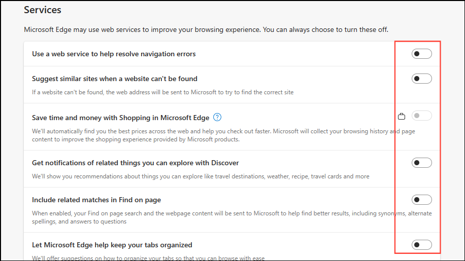Toggle keep your tabs organized switch
Image resolution: width=465 pixels, height=261 pixels.
pyautogui.click(x=421, y=245)
